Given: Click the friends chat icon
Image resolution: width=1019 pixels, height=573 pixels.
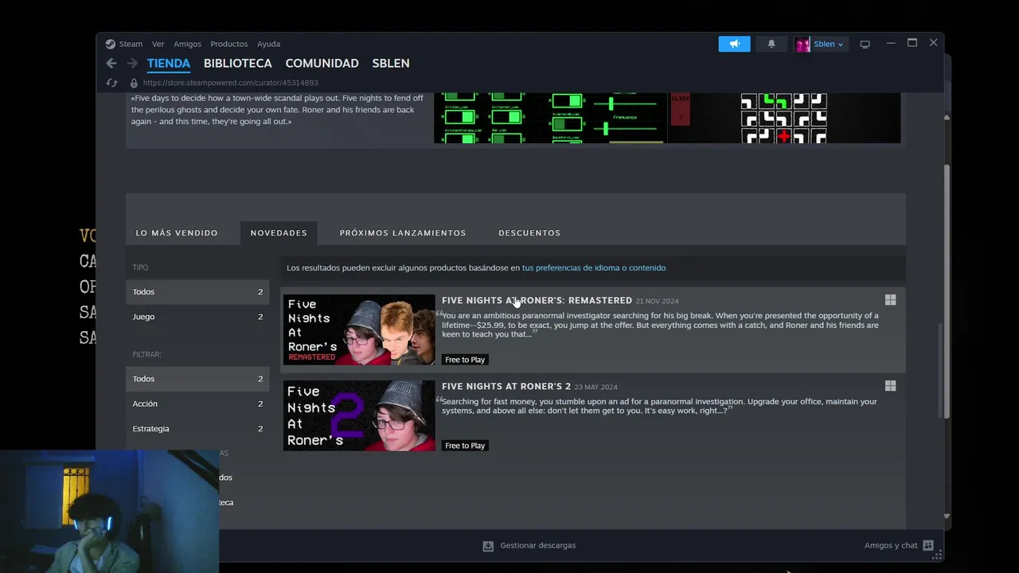Looking at the screenshot, I should (927, 546).
